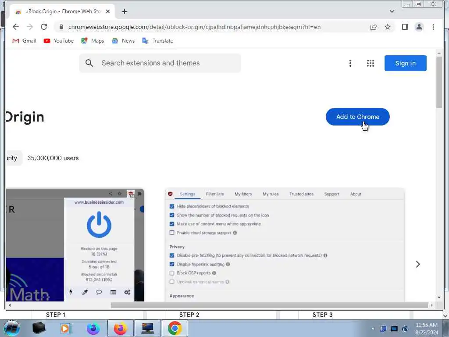Open Chrome's three-dot menu
449x337 pixels.
point(433,27)
